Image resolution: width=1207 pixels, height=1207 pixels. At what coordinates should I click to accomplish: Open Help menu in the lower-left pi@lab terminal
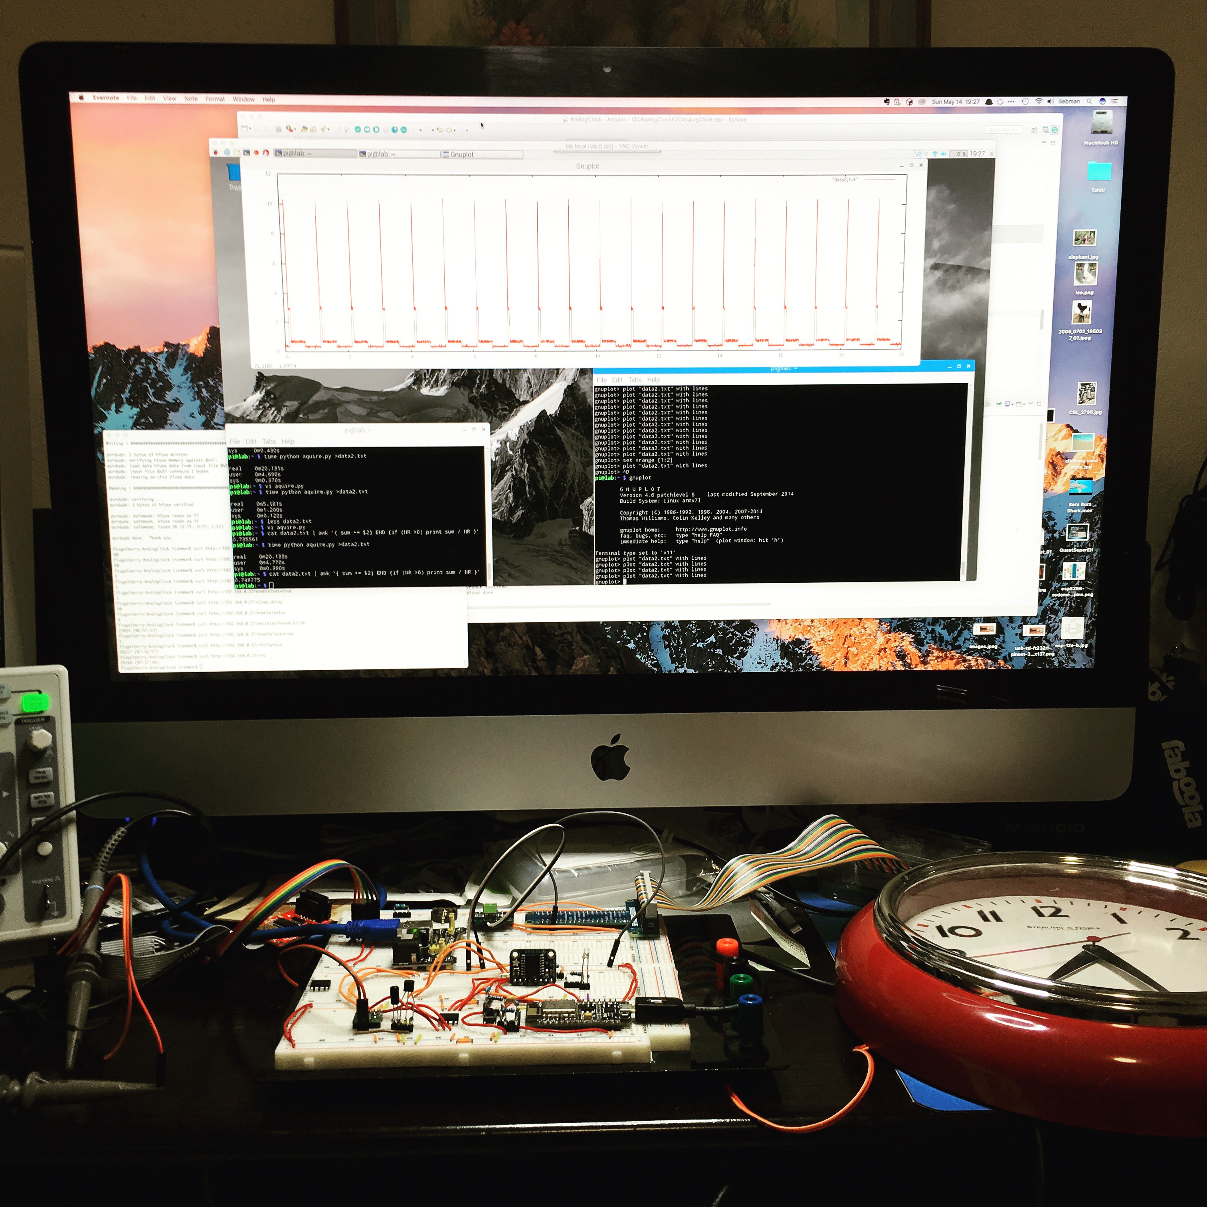click(288, 441)
